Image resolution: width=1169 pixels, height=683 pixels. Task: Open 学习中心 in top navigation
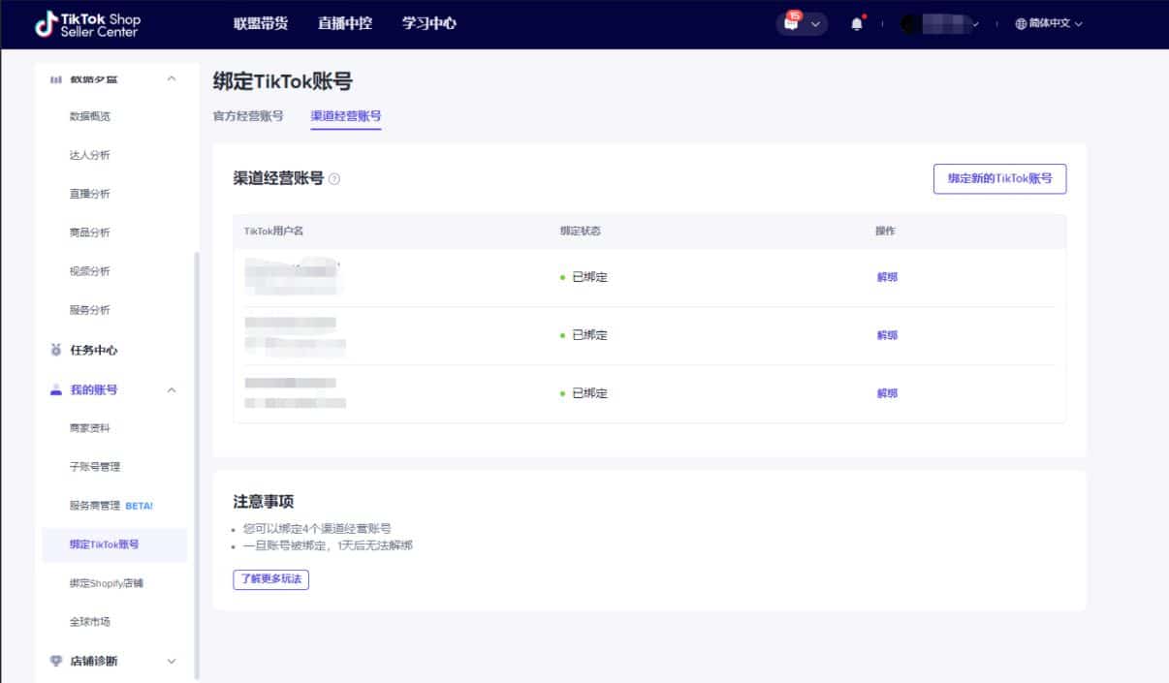(x=429, y=23)
